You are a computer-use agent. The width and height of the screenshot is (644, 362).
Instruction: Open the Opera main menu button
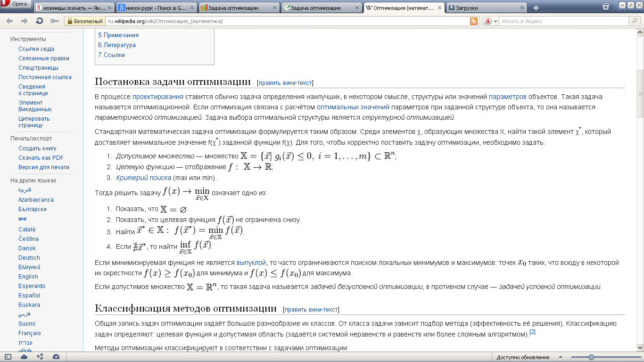click(16, 4)
